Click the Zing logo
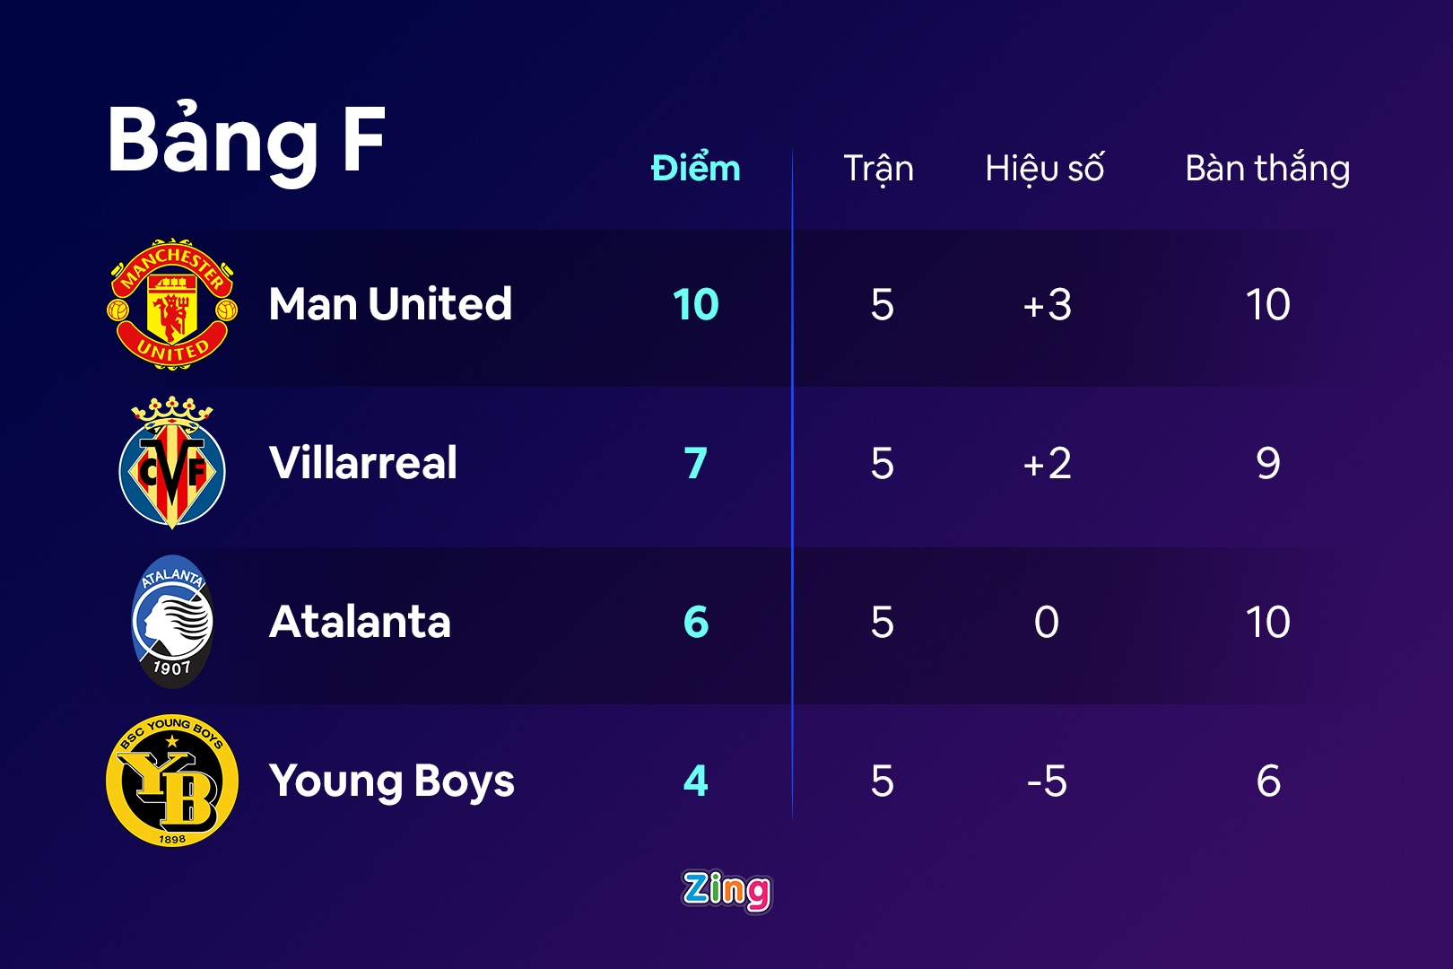The image size is (1453, 969). tap(726, 891)
